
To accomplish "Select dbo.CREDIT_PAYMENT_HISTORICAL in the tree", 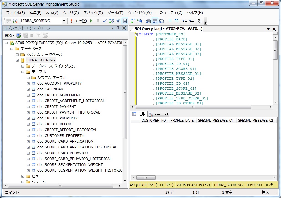I will [69, 112].
